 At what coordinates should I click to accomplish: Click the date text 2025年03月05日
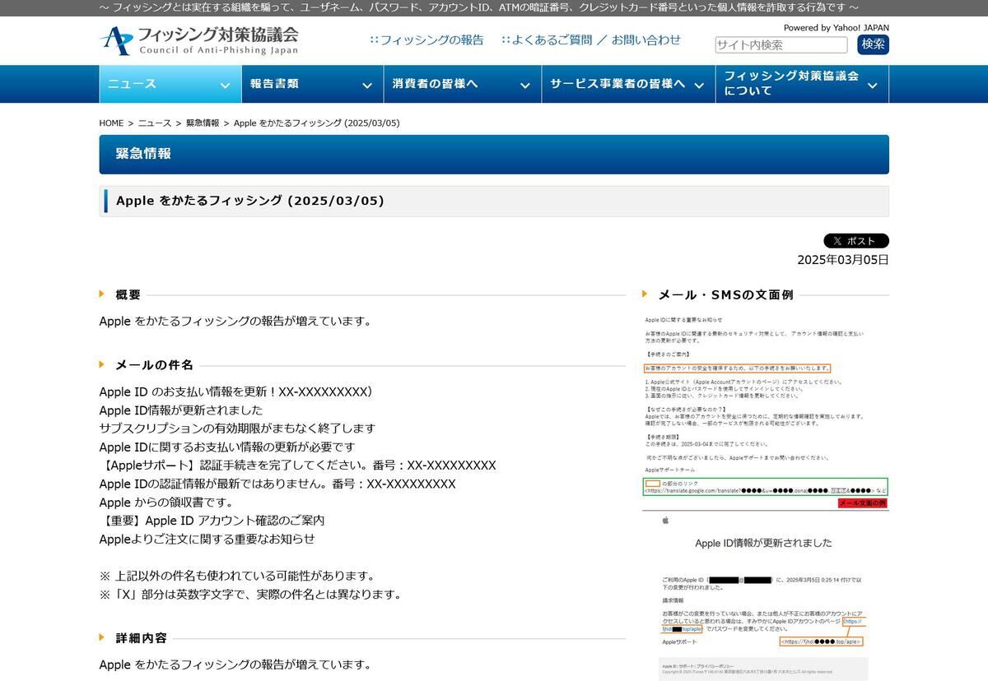tap(843, 260)
